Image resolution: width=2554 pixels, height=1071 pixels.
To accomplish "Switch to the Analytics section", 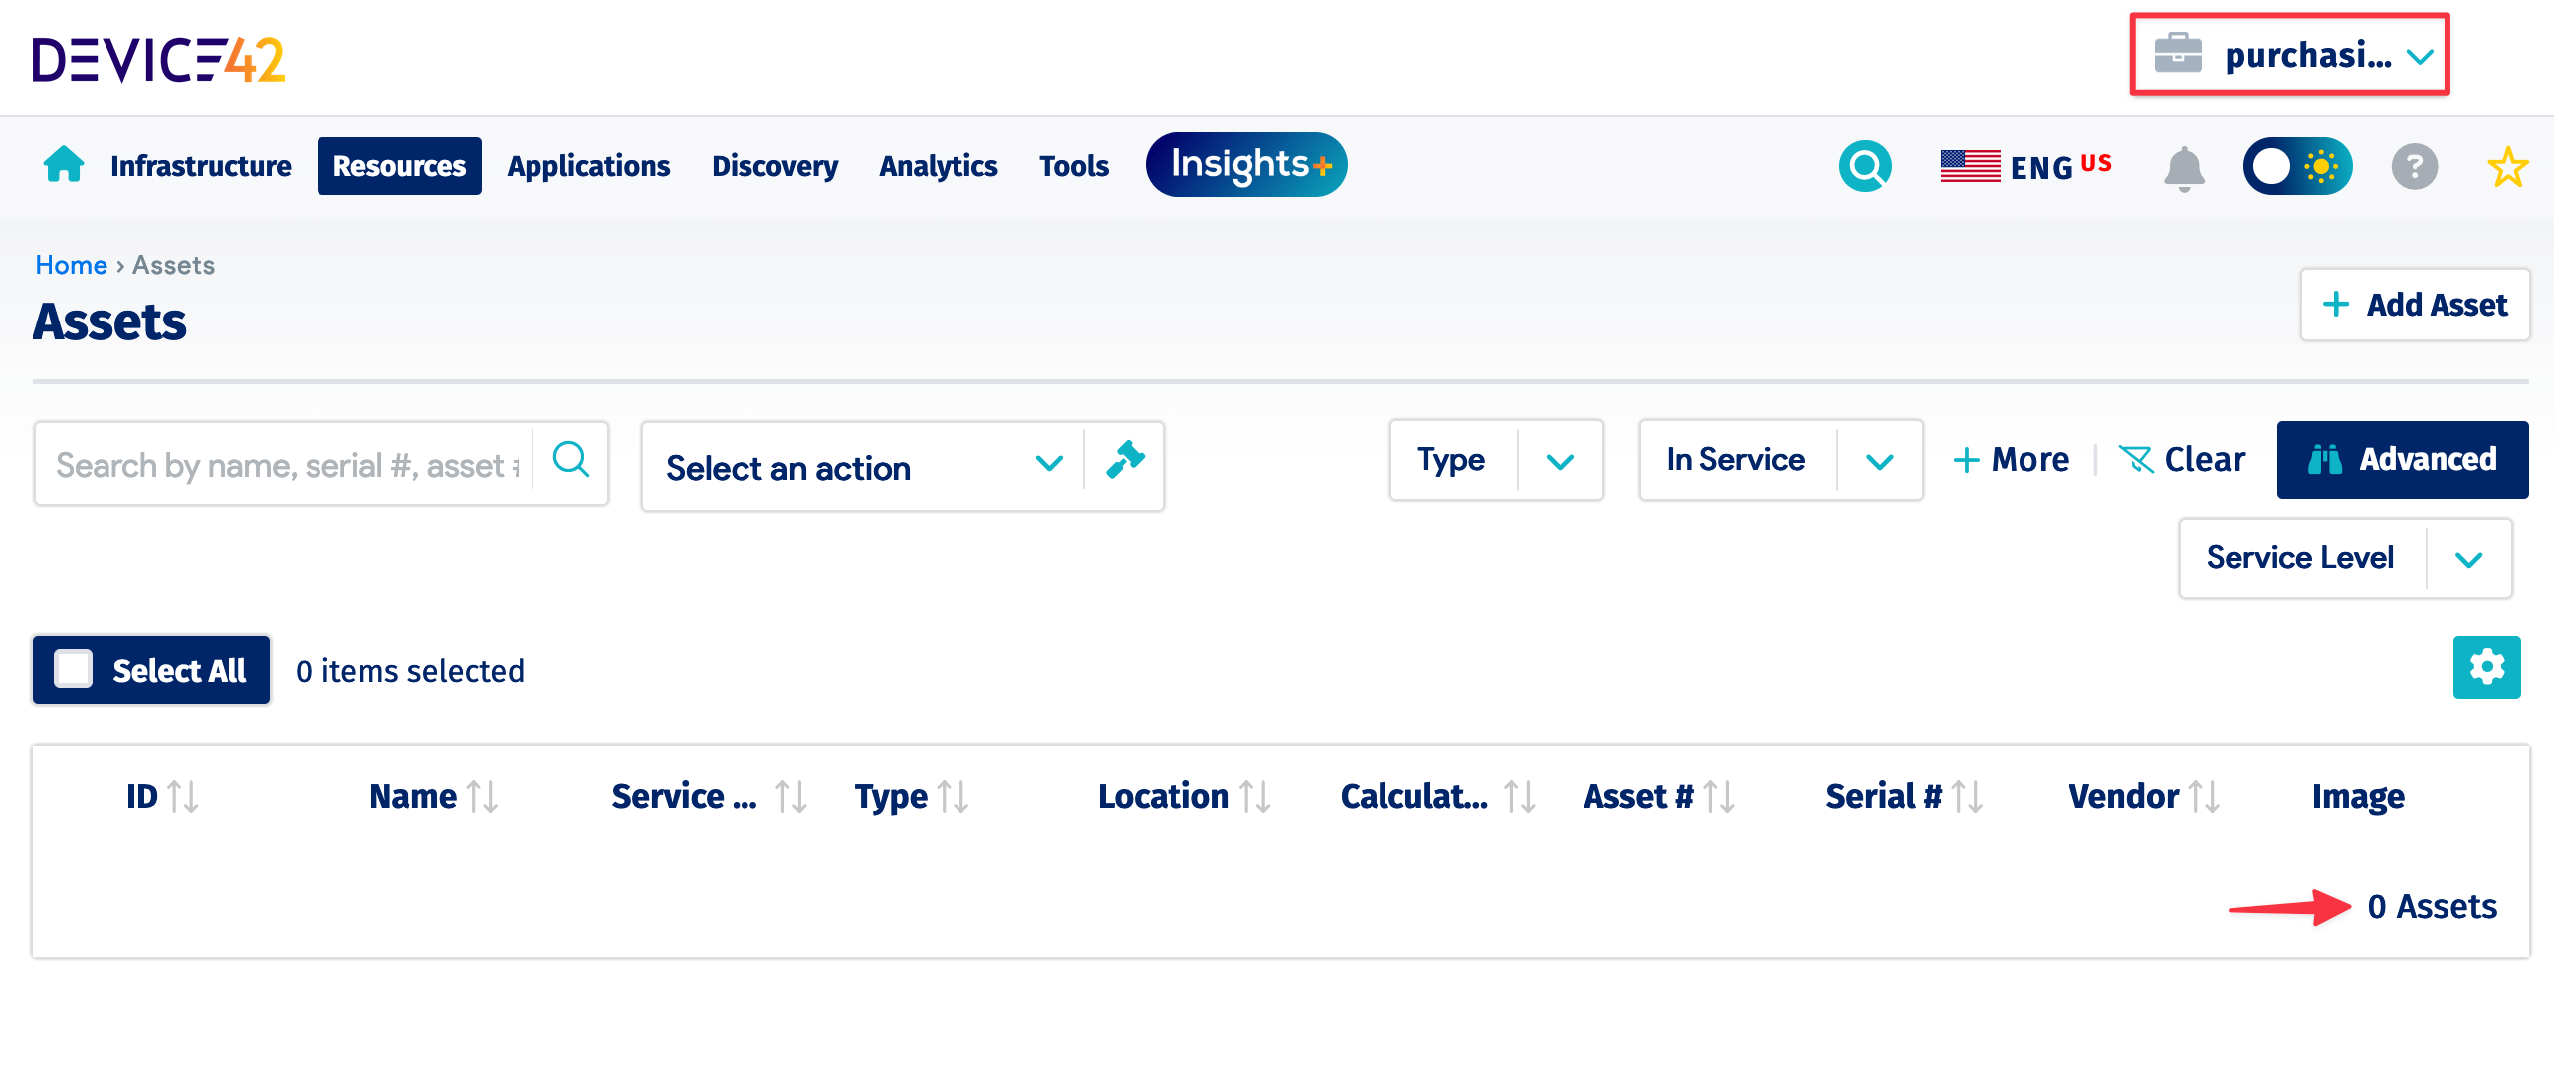I will [x=937, y=166].
